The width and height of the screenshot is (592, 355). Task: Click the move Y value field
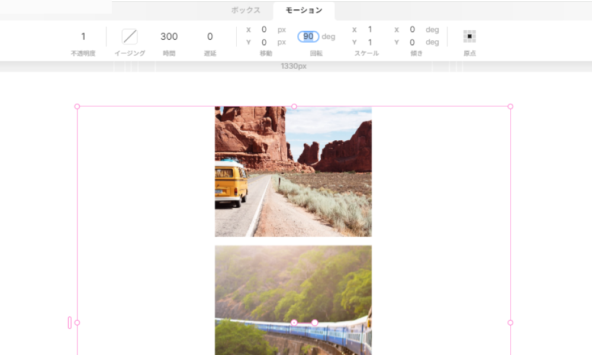264,43
